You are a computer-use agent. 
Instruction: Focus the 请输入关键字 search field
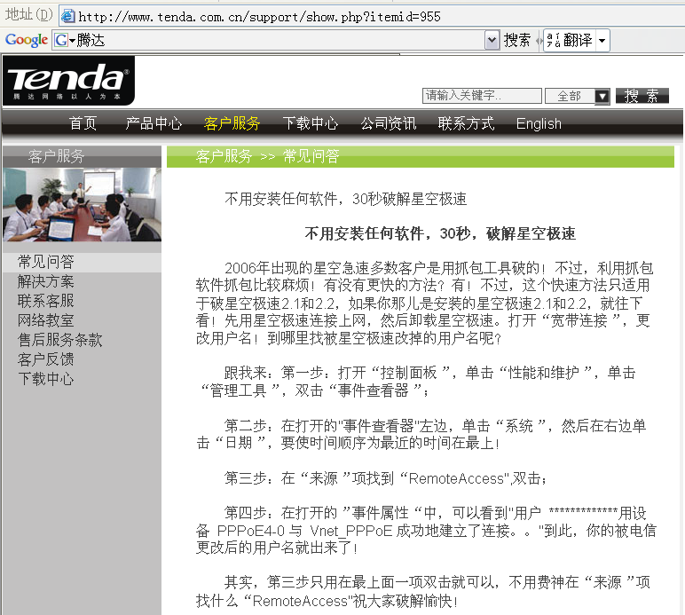click(x=482, y=96)
